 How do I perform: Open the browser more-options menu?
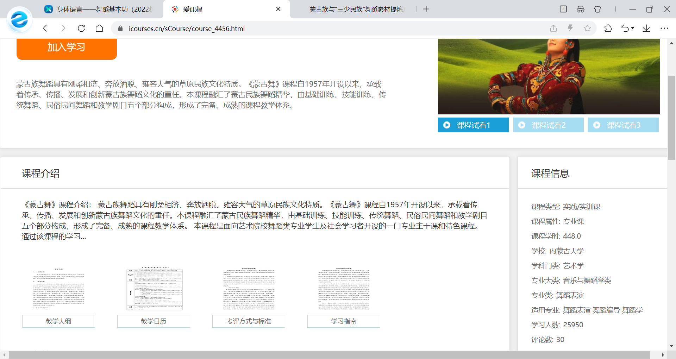[665, 28]
